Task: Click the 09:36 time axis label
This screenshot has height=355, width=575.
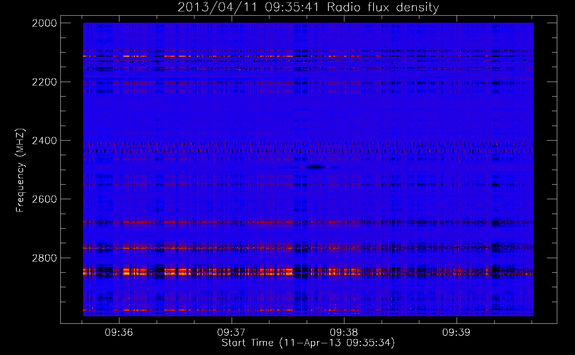Action: 119,332
